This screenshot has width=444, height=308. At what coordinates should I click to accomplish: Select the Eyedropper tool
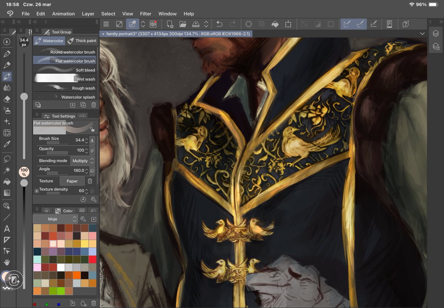(x=7, y=144)
